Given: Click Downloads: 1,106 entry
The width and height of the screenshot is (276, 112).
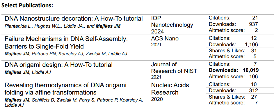Looking at the screenshot, I should point(233,45).
